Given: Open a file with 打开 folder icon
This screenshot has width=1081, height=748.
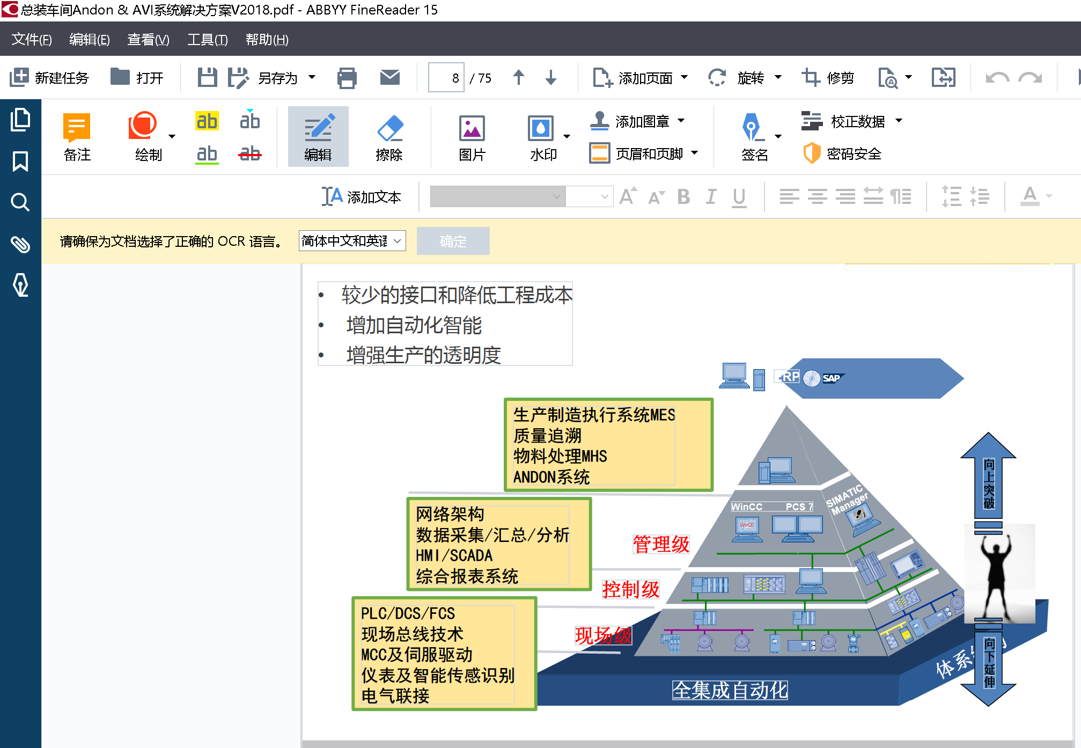Looking at the screenshot, I should pos(120,77).
